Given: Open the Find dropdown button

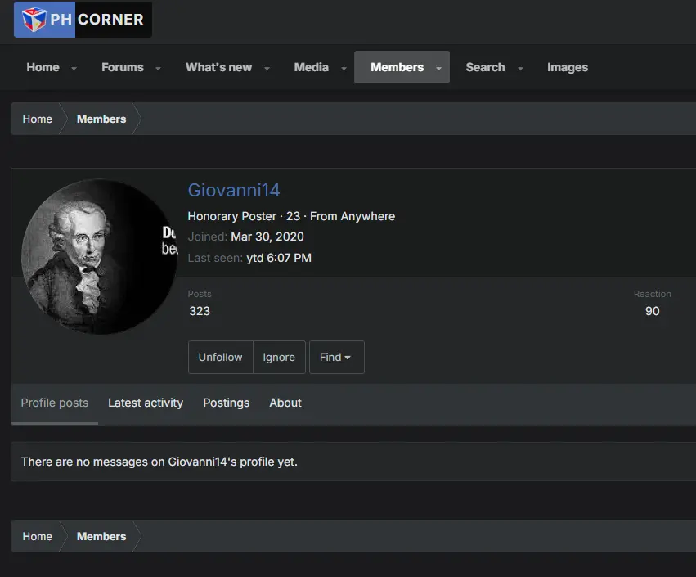Looking at the screenshot, I should (x=336, y=357).
